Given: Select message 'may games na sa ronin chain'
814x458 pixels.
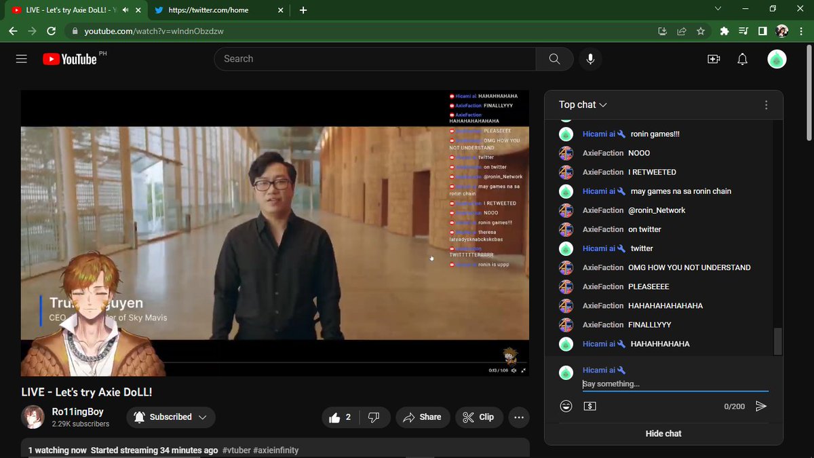Looking at the screenshot, I should 681,191.
